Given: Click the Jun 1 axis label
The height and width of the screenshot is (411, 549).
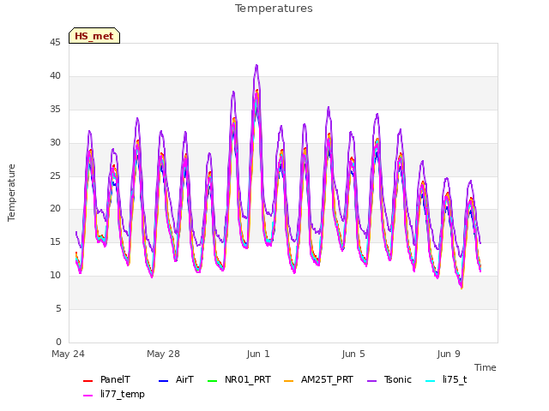Looking at the screenshot, I should (x=258, y=354).
